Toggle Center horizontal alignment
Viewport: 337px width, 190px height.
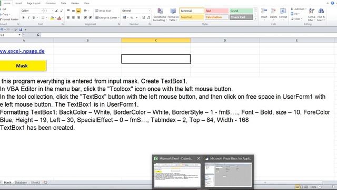click(x=73, y=17)
